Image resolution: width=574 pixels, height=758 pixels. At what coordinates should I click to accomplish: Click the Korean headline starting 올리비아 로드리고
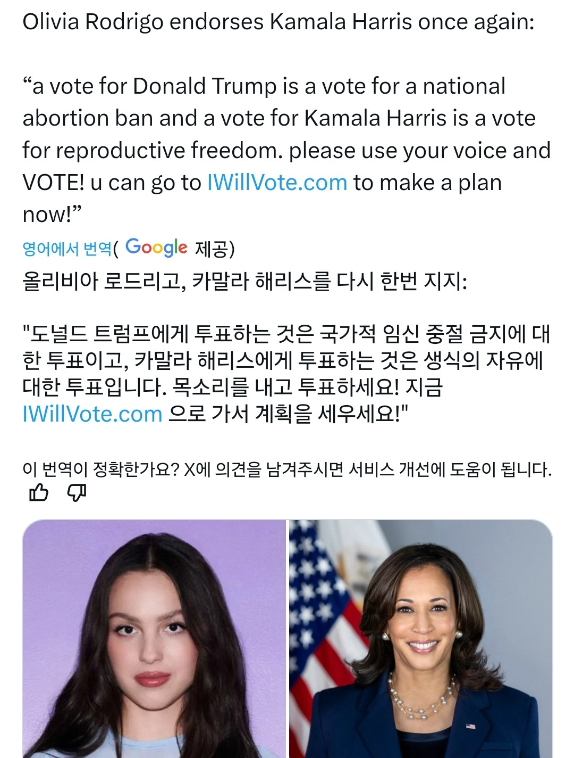244,282
